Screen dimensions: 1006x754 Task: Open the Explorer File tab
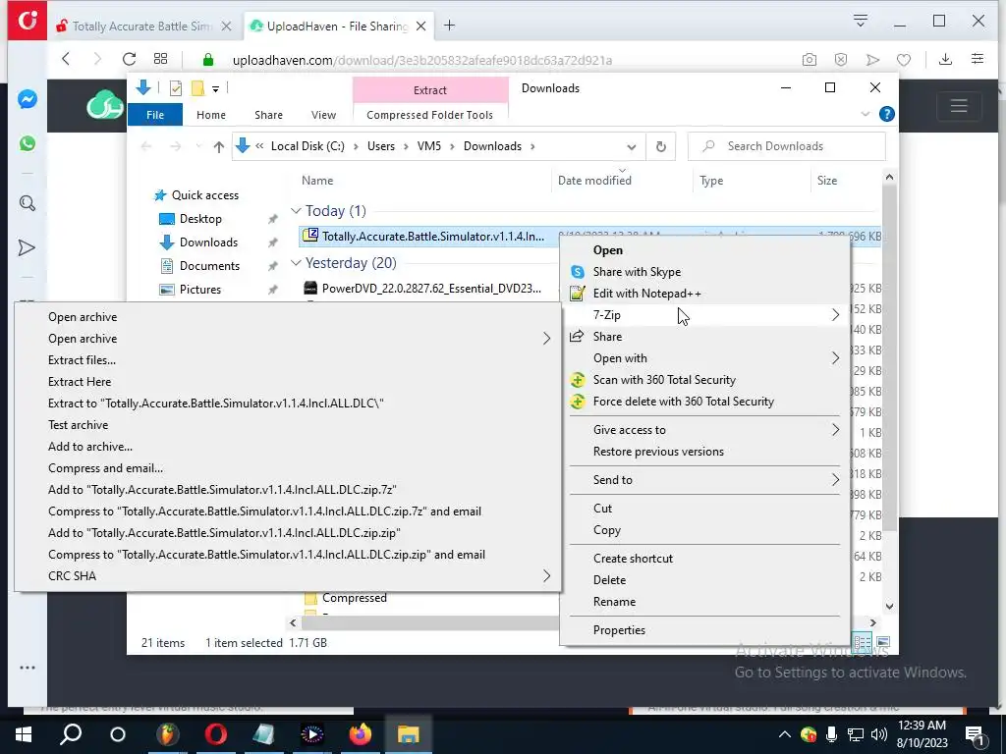[x=155, y=115]
